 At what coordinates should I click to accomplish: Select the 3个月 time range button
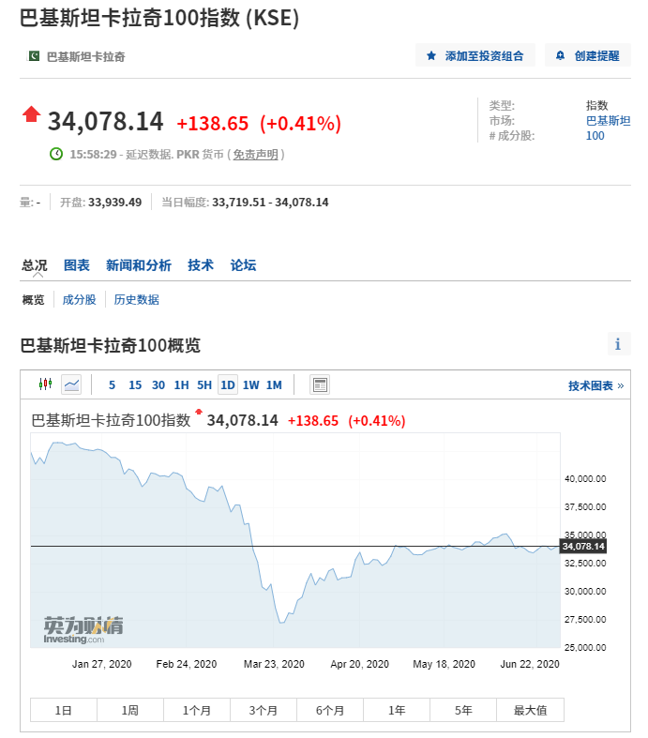pos(264,710)
